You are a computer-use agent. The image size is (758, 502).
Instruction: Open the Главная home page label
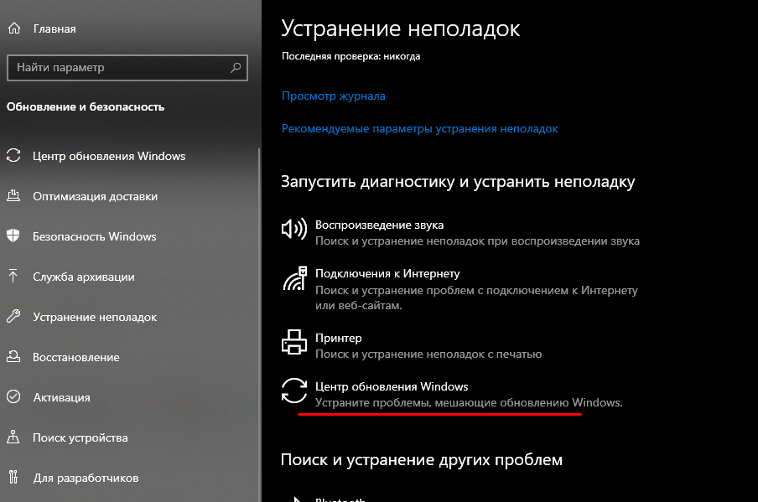(55, 29)
